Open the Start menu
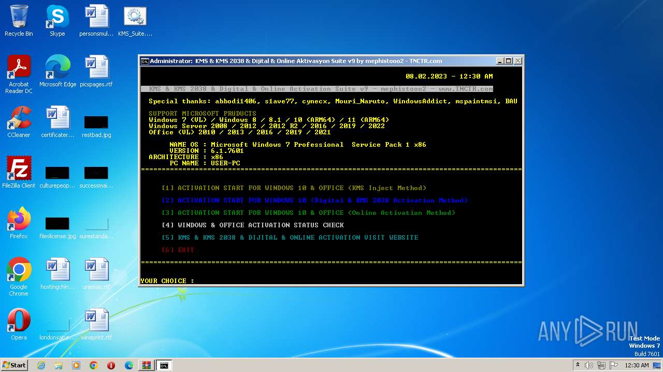This screenshot has height=372, width=663. [x=14, y=365]
